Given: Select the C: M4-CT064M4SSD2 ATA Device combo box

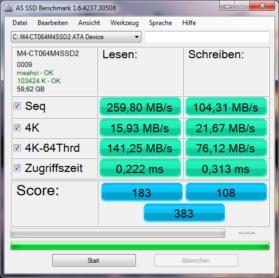Looking at the screenshot, I should 76,37.
